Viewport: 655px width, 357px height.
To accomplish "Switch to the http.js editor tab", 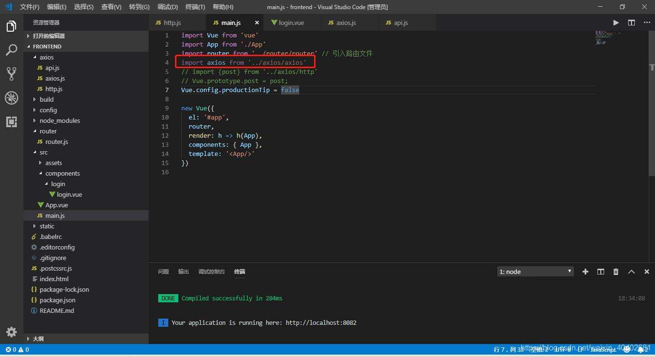I will click(x=177, y=23).
